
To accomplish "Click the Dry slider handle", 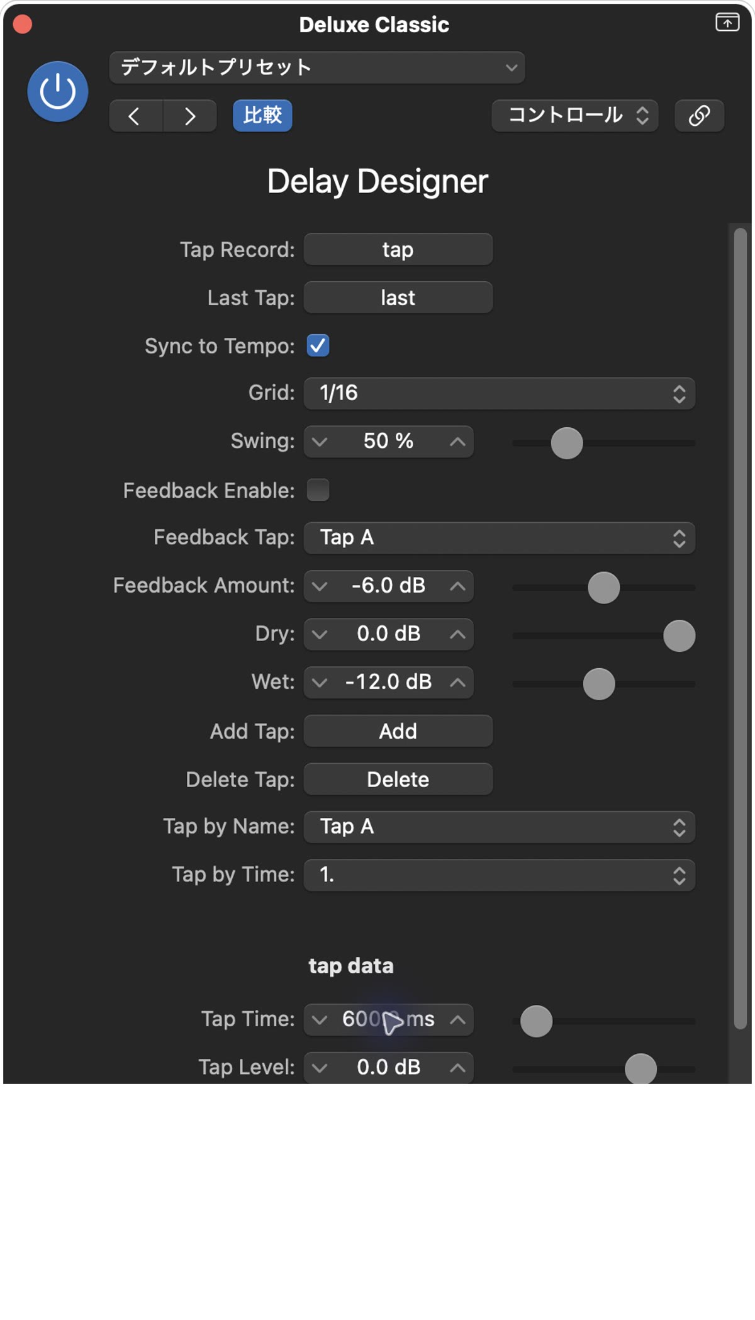I will 679,635.
